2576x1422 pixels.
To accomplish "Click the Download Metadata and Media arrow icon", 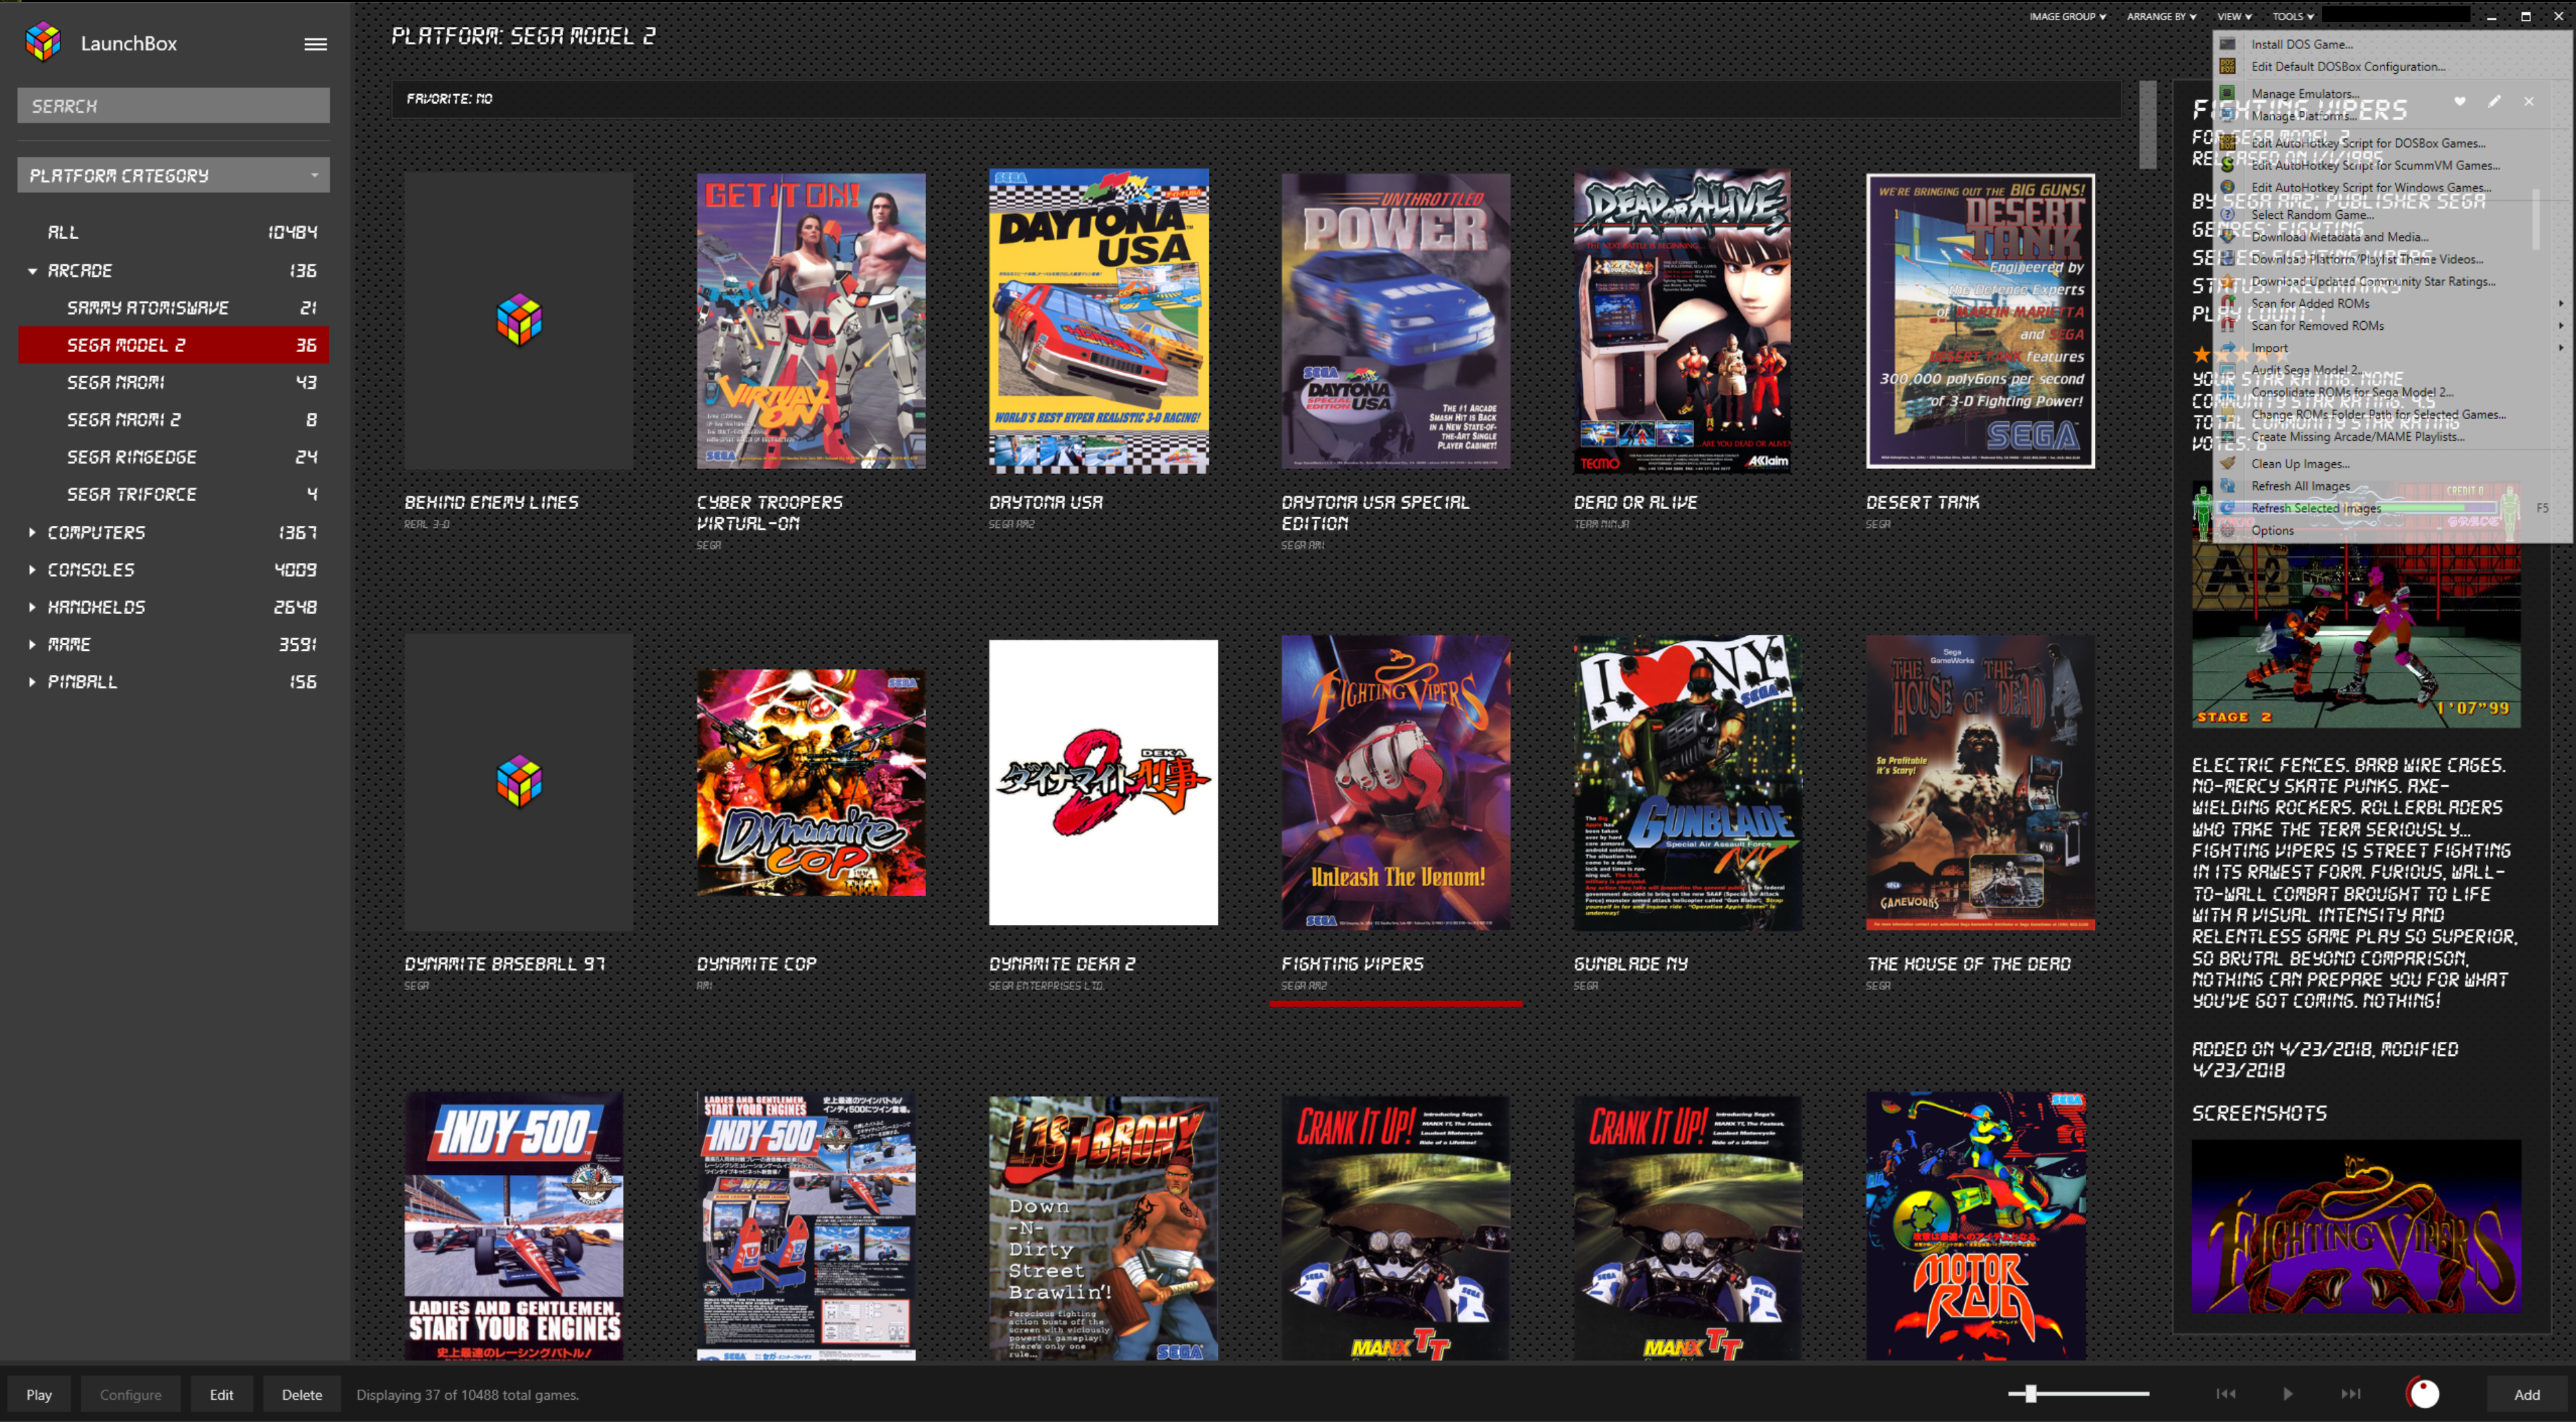I will click(x=2227, y=237).
